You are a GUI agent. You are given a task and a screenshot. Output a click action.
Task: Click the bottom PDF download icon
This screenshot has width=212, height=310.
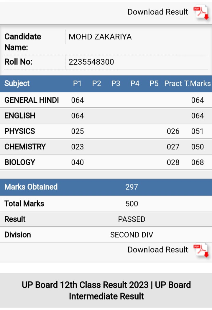click(201, 250)
